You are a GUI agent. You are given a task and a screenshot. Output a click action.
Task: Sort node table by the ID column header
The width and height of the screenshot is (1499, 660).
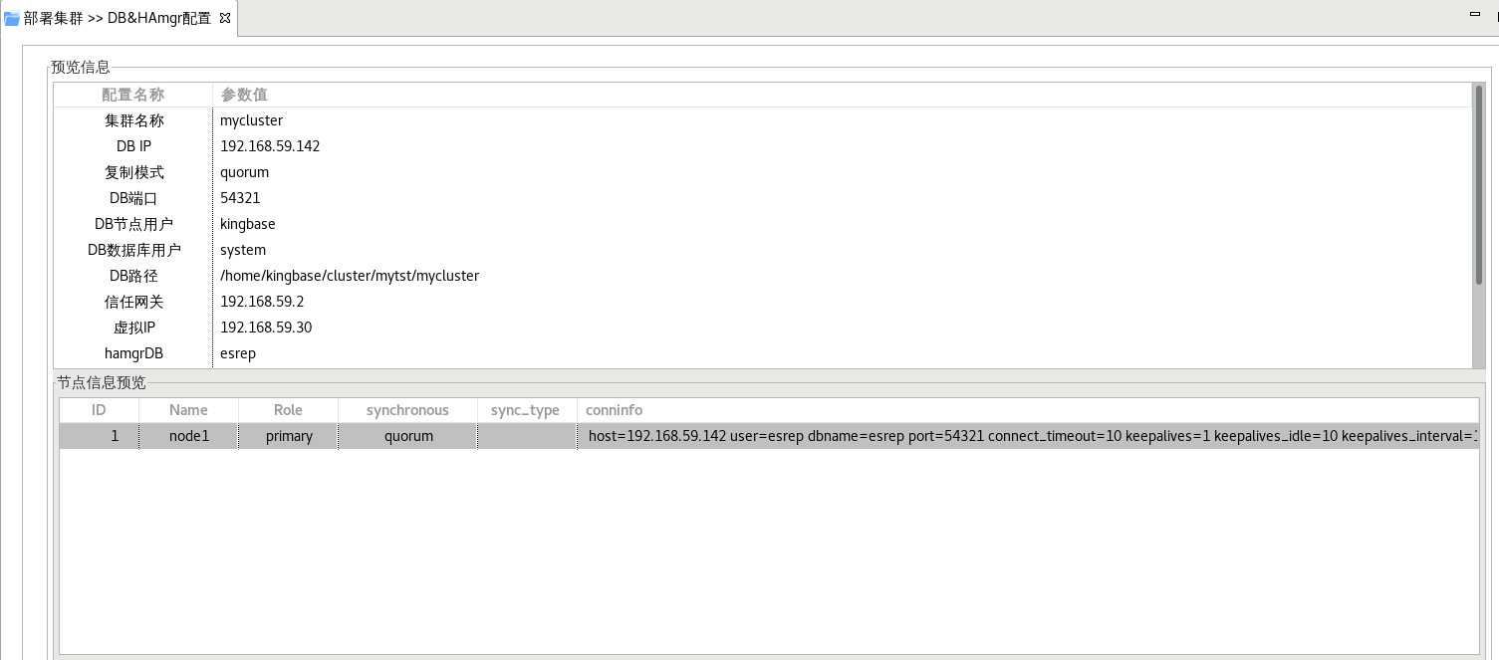(99, 410)
